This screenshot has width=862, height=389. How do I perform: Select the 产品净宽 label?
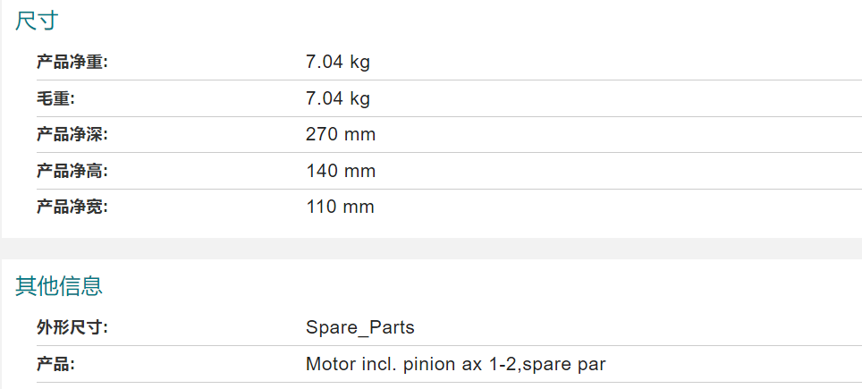click(72, 207)
